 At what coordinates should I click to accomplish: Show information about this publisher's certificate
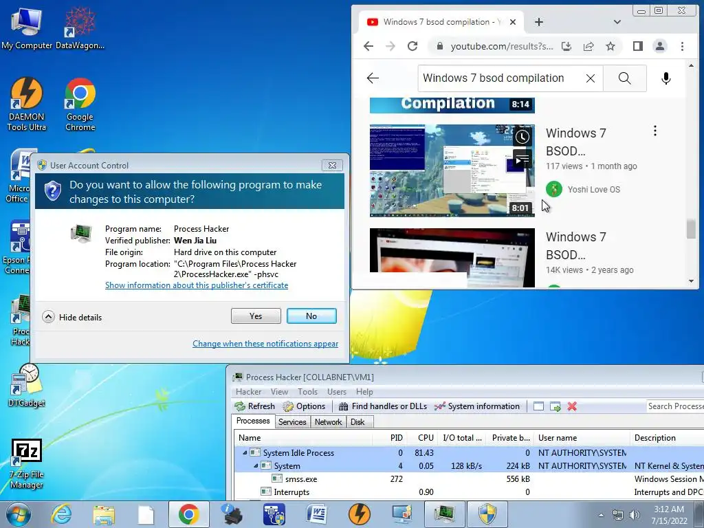tap(197, 285)
